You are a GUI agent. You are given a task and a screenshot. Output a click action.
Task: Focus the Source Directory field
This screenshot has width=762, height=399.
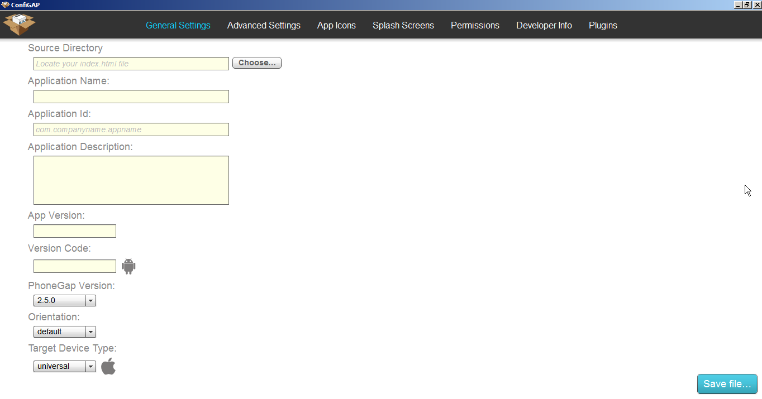(131, 64)
